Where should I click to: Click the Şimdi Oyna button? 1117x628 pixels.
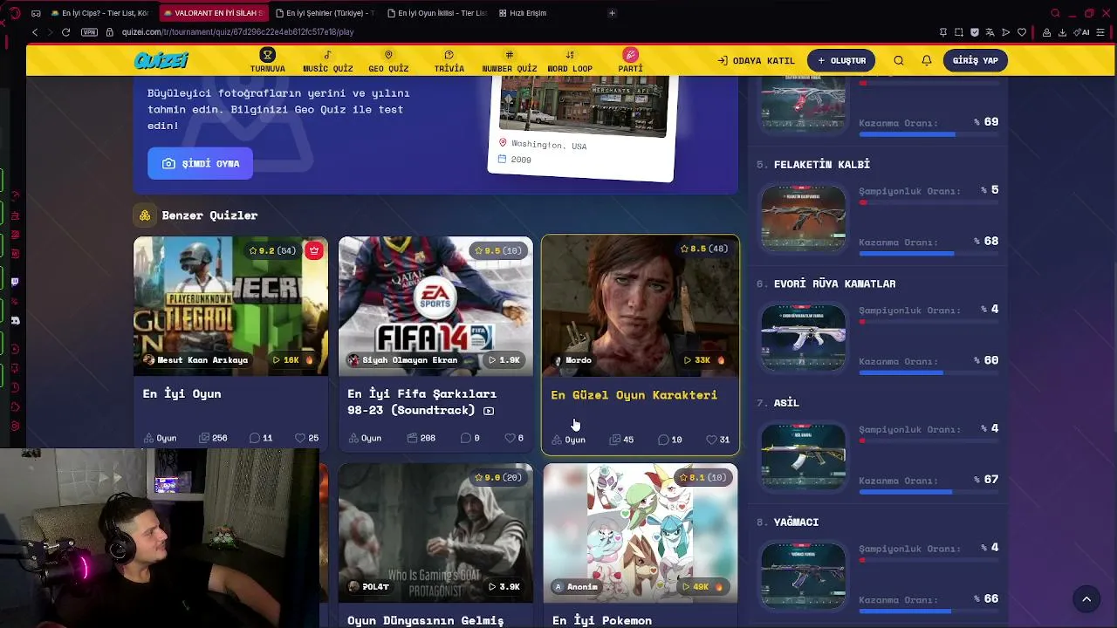(201, 163)
